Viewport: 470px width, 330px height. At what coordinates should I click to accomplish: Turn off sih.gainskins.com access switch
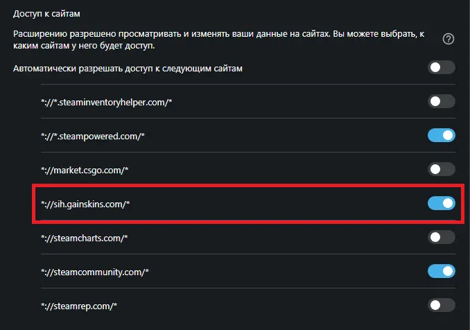[x=441, y=203]
